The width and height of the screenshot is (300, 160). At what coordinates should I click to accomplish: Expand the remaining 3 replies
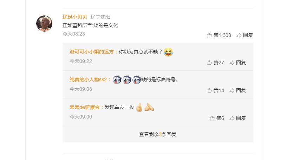pyautogui.click(x=158, y=134)
